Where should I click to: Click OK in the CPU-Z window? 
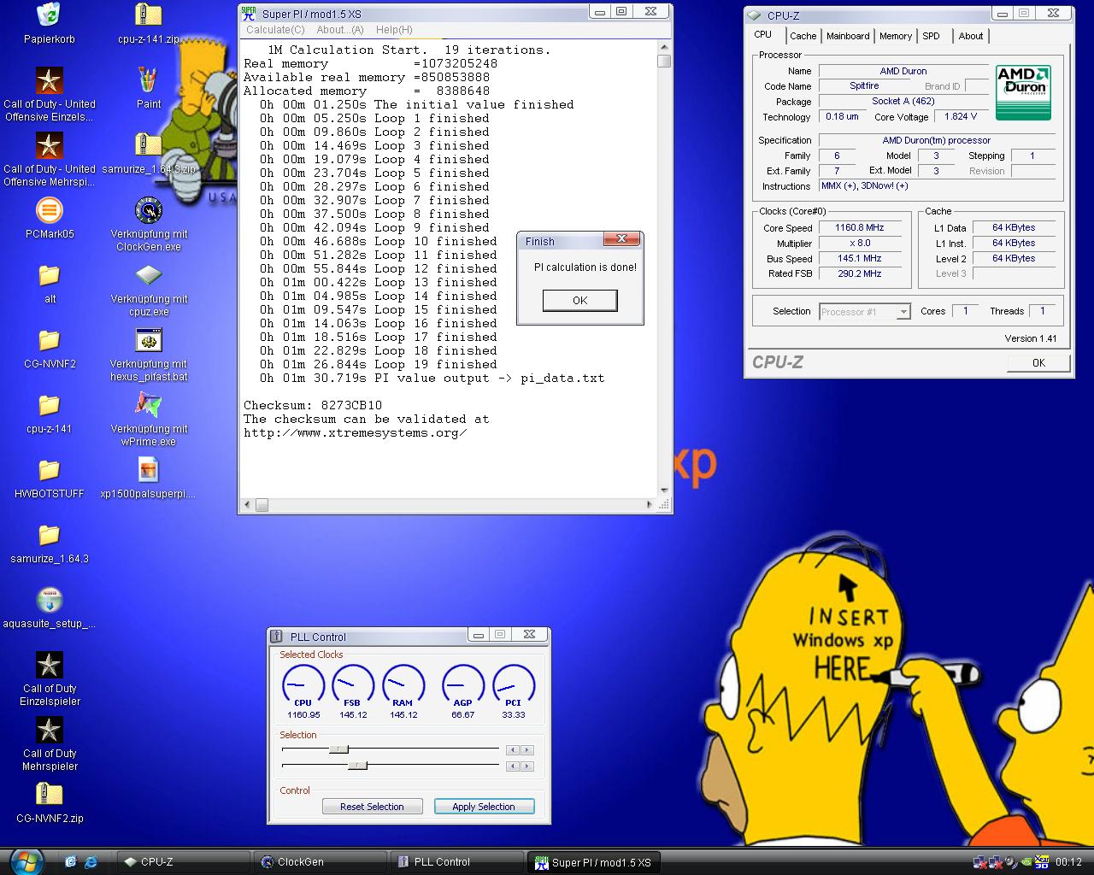[x=1038, y=362]
